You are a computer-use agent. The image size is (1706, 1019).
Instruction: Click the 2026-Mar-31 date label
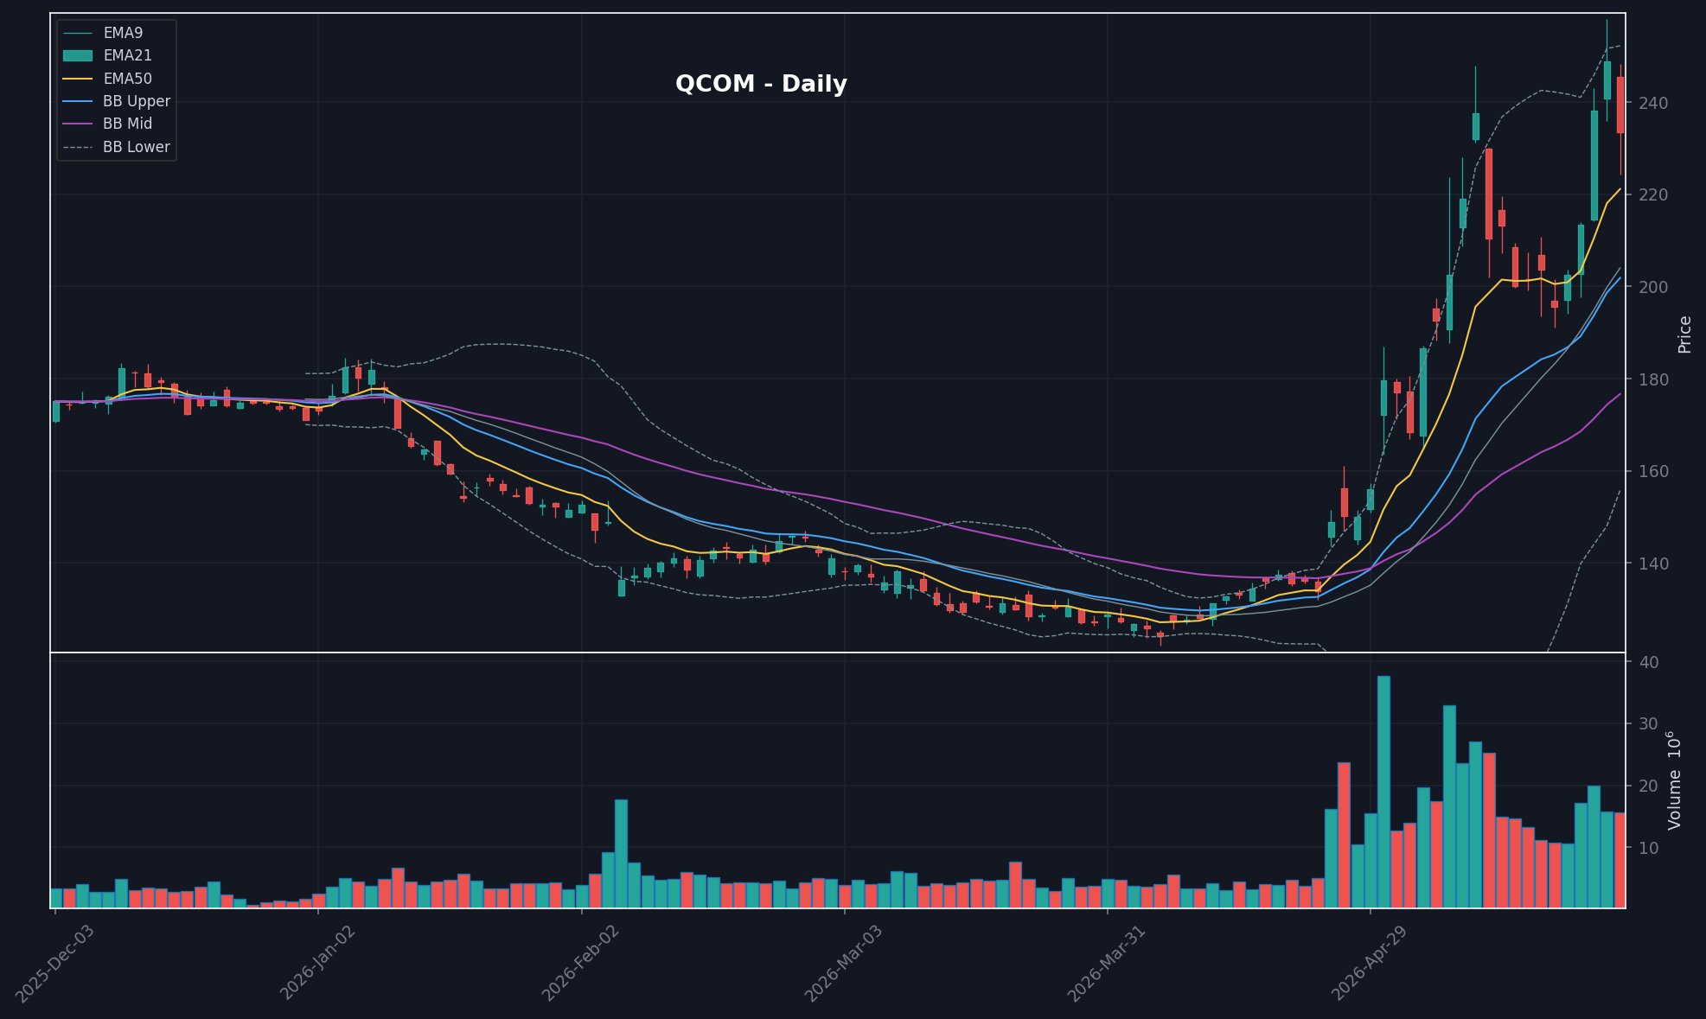pos(1107,963)
